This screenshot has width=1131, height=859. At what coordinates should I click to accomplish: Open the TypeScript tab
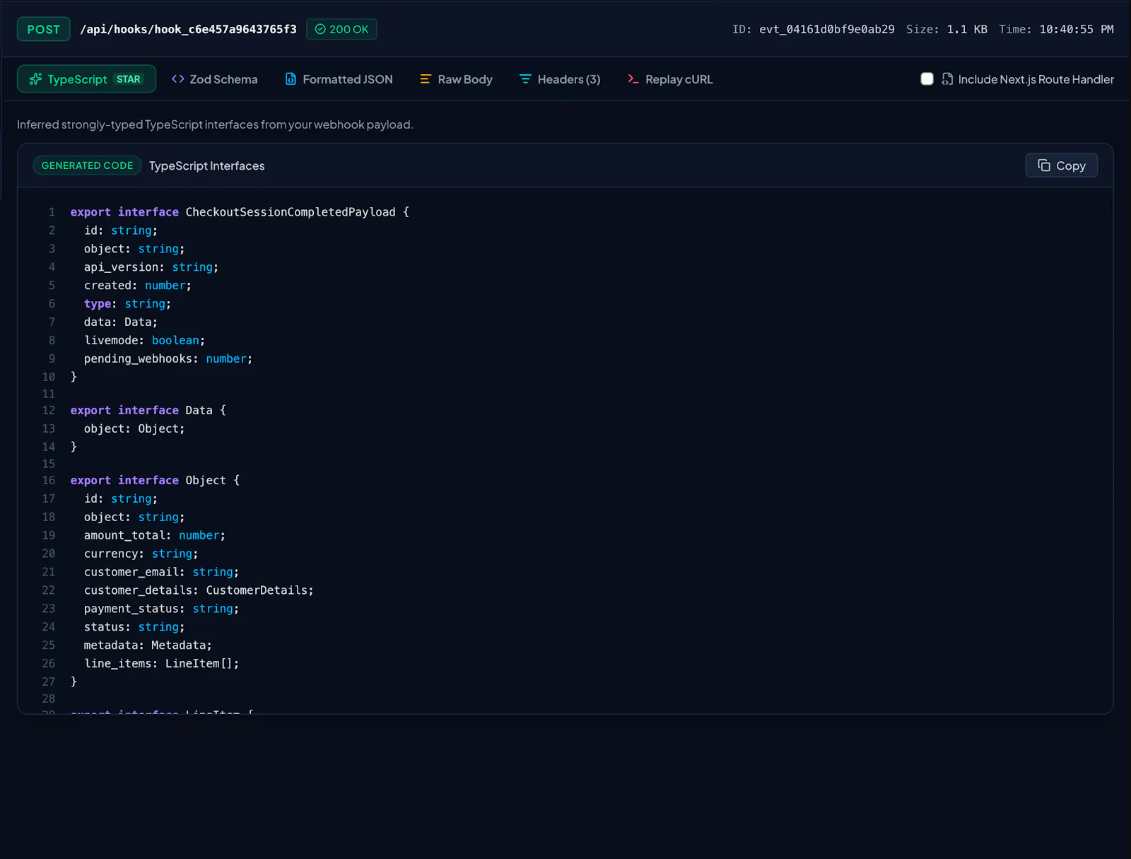coord(86,79)
